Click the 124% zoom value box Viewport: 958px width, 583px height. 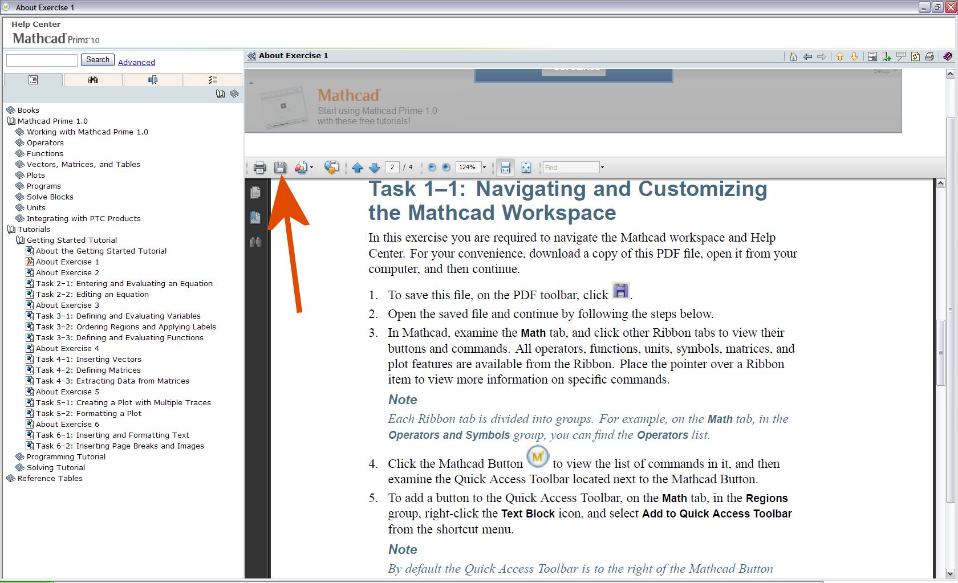(468, 167)
